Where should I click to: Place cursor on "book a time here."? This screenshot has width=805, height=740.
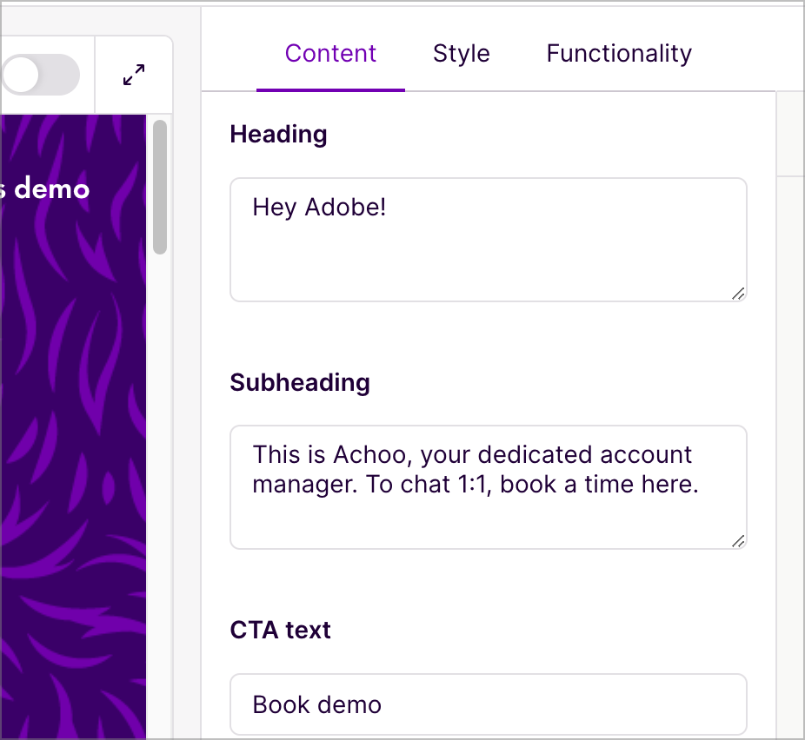[x=599, y=484]
